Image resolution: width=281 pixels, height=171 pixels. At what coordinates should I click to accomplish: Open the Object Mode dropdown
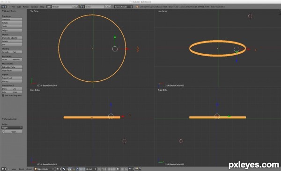[x=44, y=169]
